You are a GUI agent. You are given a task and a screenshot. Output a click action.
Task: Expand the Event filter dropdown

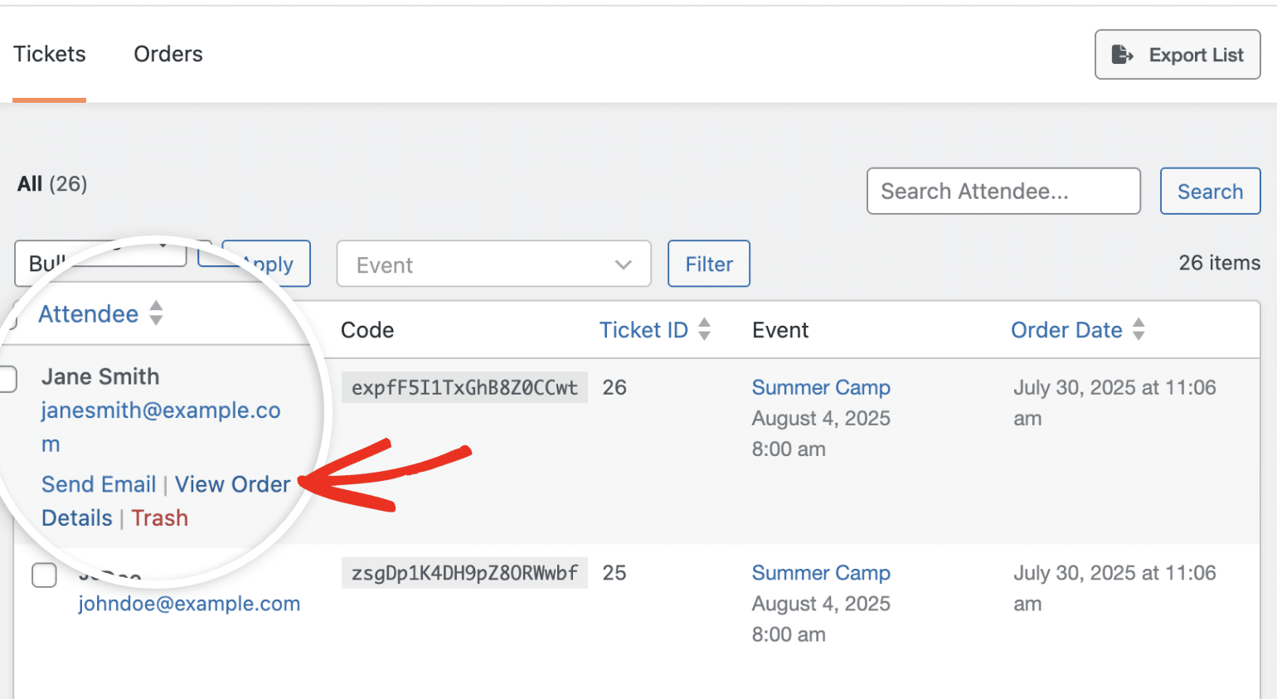[x=493, y=264]
